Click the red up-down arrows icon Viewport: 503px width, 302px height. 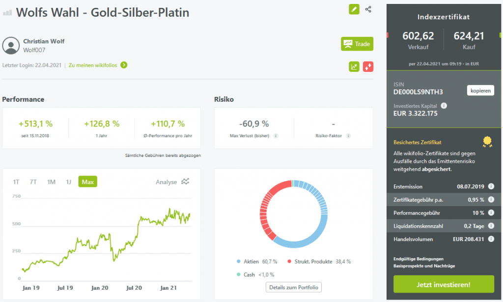pos(368,66)
